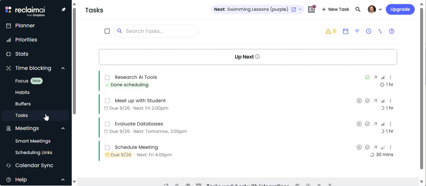The image size is (426, 186).
Task: Open the task filter icon
Action: 357,31
